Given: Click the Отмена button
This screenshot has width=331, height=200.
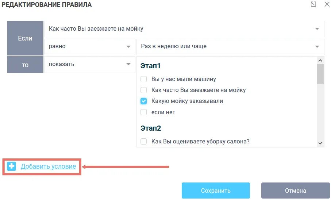Looking at the screenshot, I should click(x=295, y=191).
